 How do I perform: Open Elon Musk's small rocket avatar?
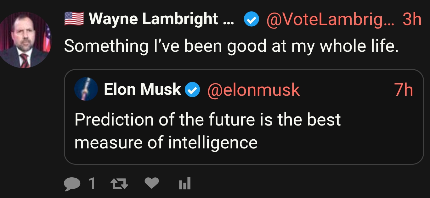point(86,89)
